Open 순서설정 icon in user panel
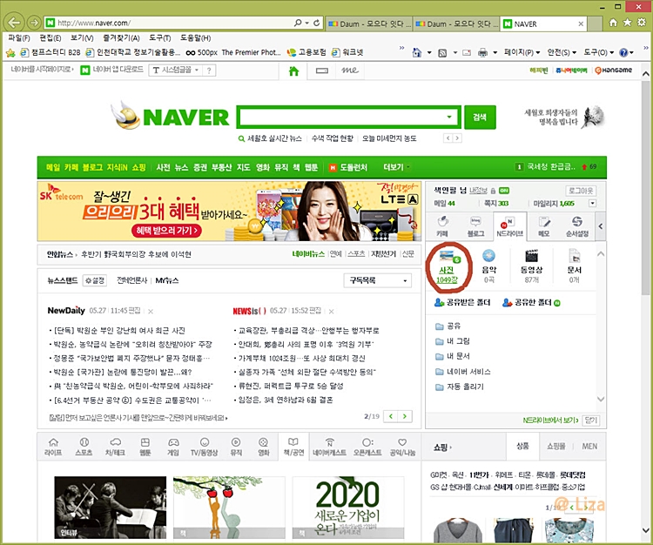The width and height of the screenshot is (653, 545). (x=576, y=226)
